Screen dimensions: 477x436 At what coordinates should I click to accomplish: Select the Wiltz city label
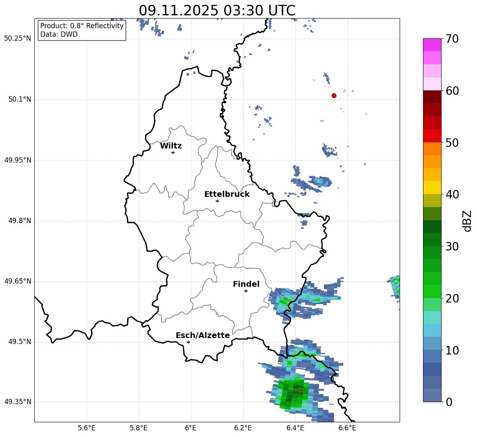(x=171, y=146)
